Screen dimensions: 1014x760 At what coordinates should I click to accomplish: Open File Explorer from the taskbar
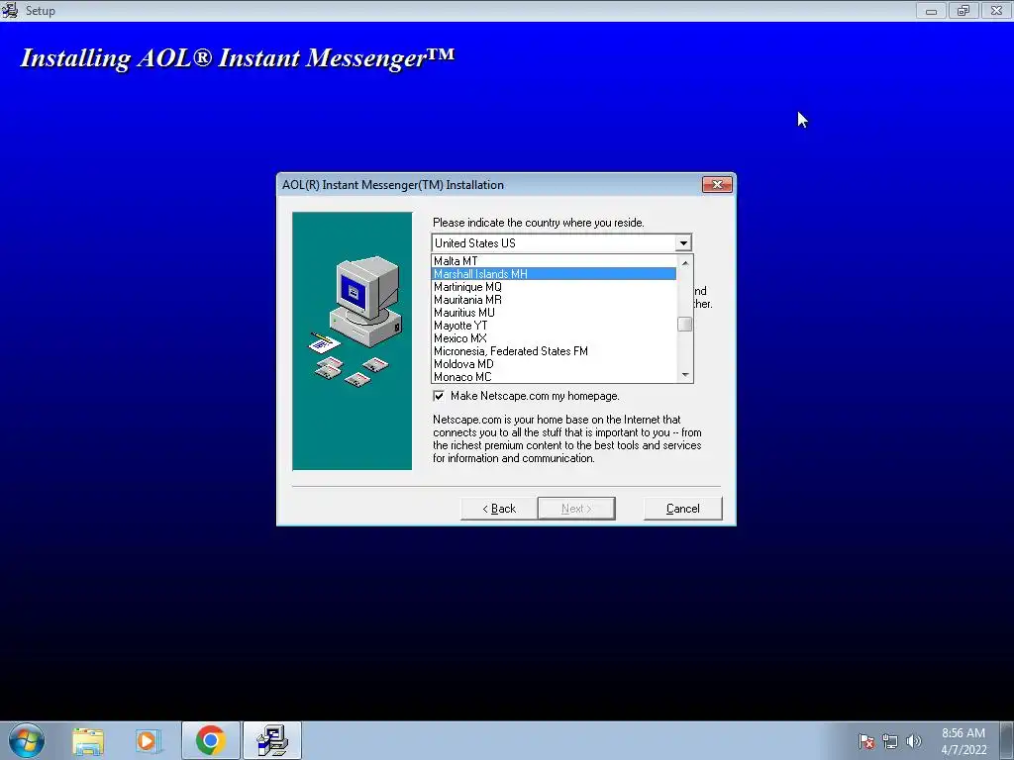88,740
